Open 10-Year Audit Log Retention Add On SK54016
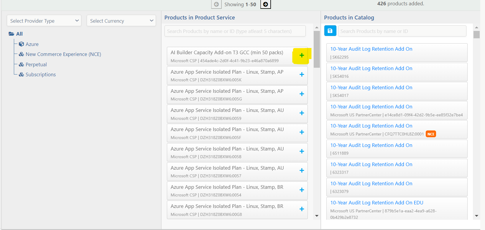Viewport: 485px width, 230px height. coord(371,68)
